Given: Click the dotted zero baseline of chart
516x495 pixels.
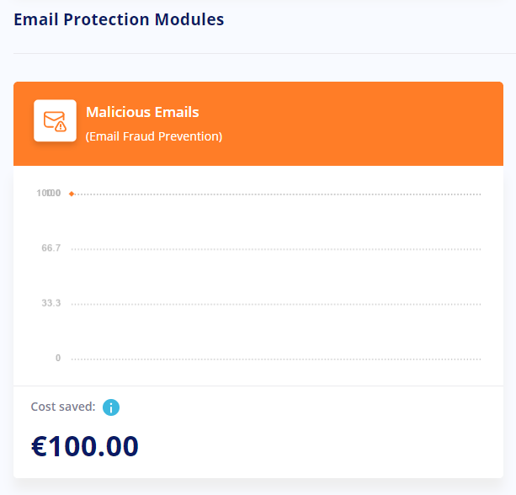Looking at the screenshot, I should pyautogui.click(x=276, y=359).
